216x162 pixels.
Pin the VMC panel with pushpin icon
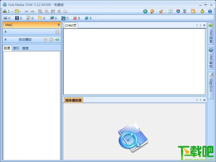pyautogui.click(x=59, y=25)
